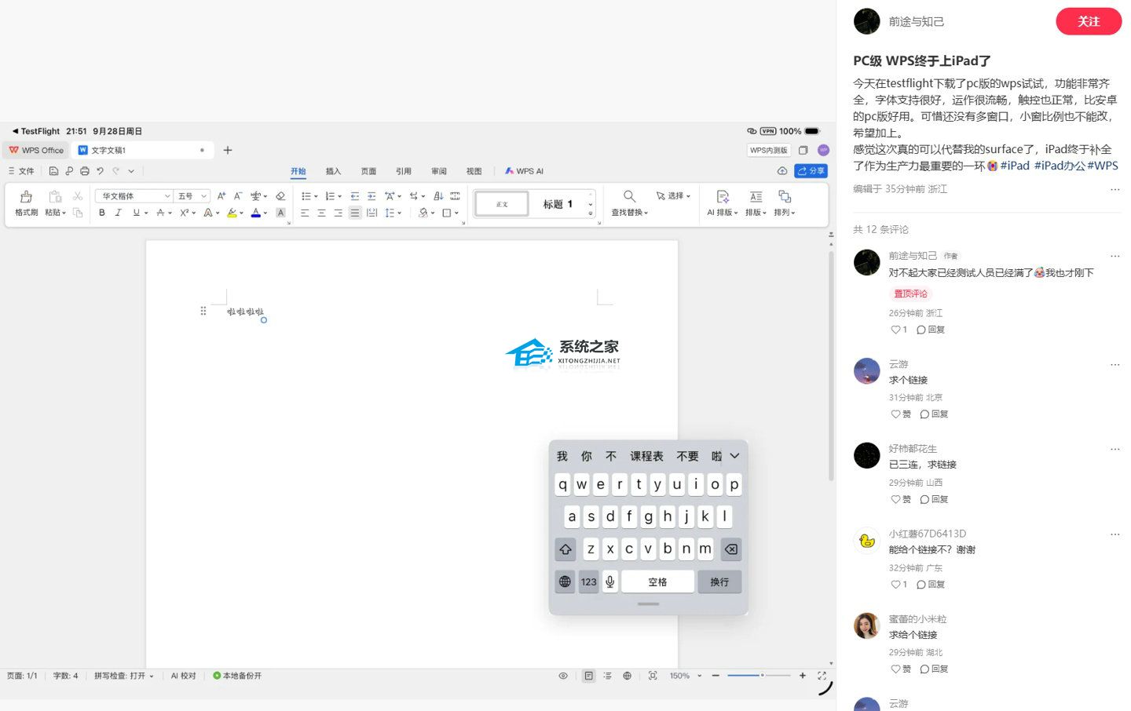
Task: Toggle underline formatting
Action: click(x=137, y=213)
